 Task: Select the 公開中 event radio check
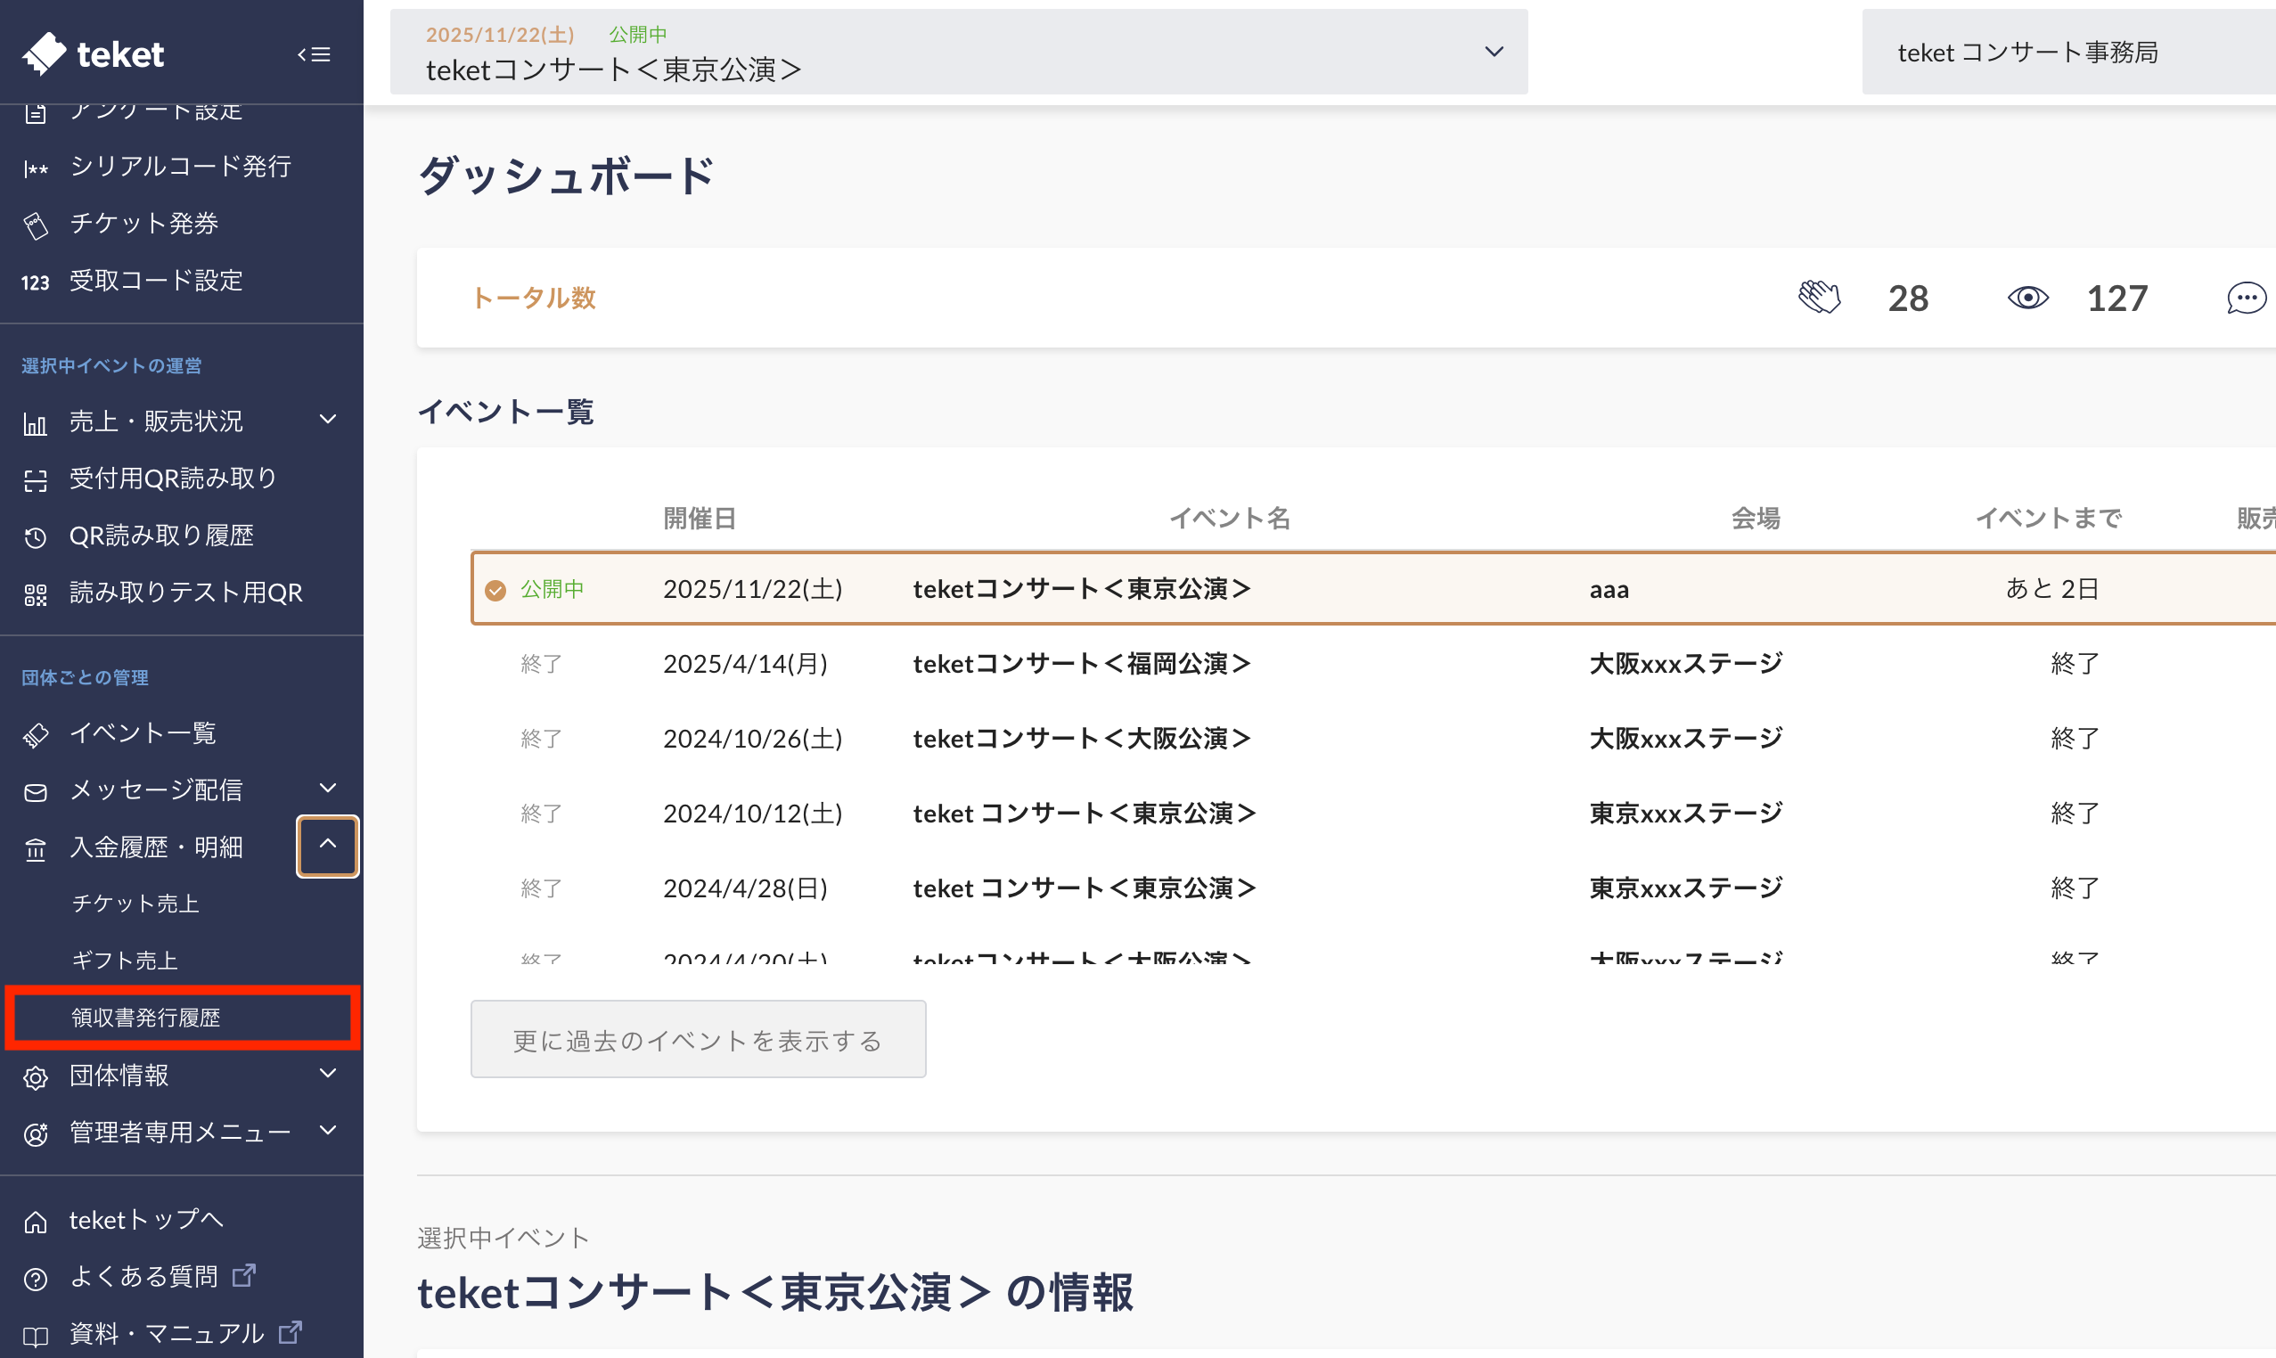pyautogui.click(x=496, y=590)
